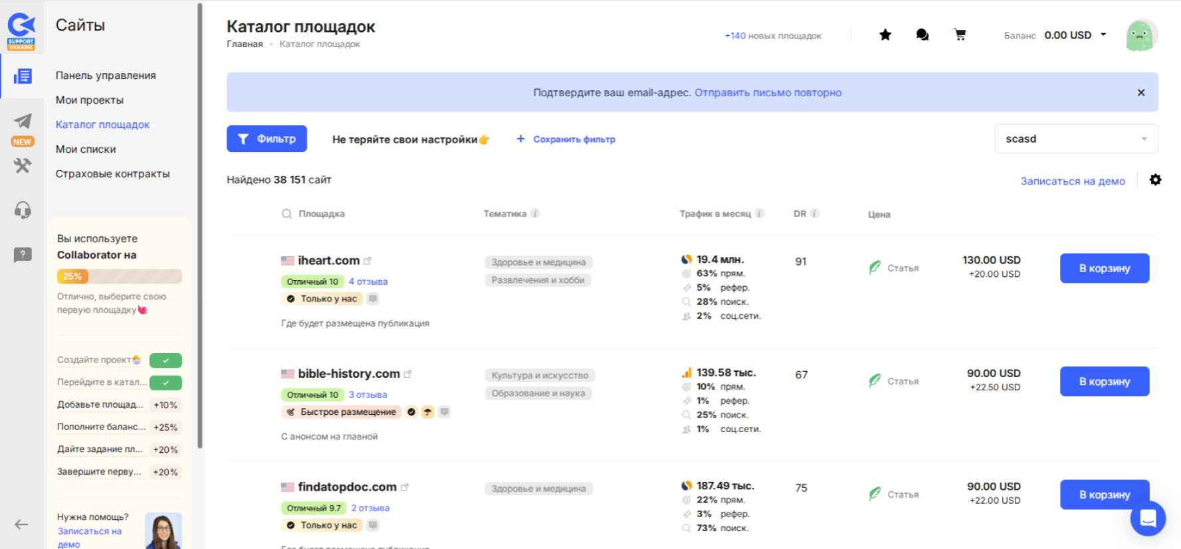
Task: Expand the balance dropdown caret
Action: coord(1103,35)
